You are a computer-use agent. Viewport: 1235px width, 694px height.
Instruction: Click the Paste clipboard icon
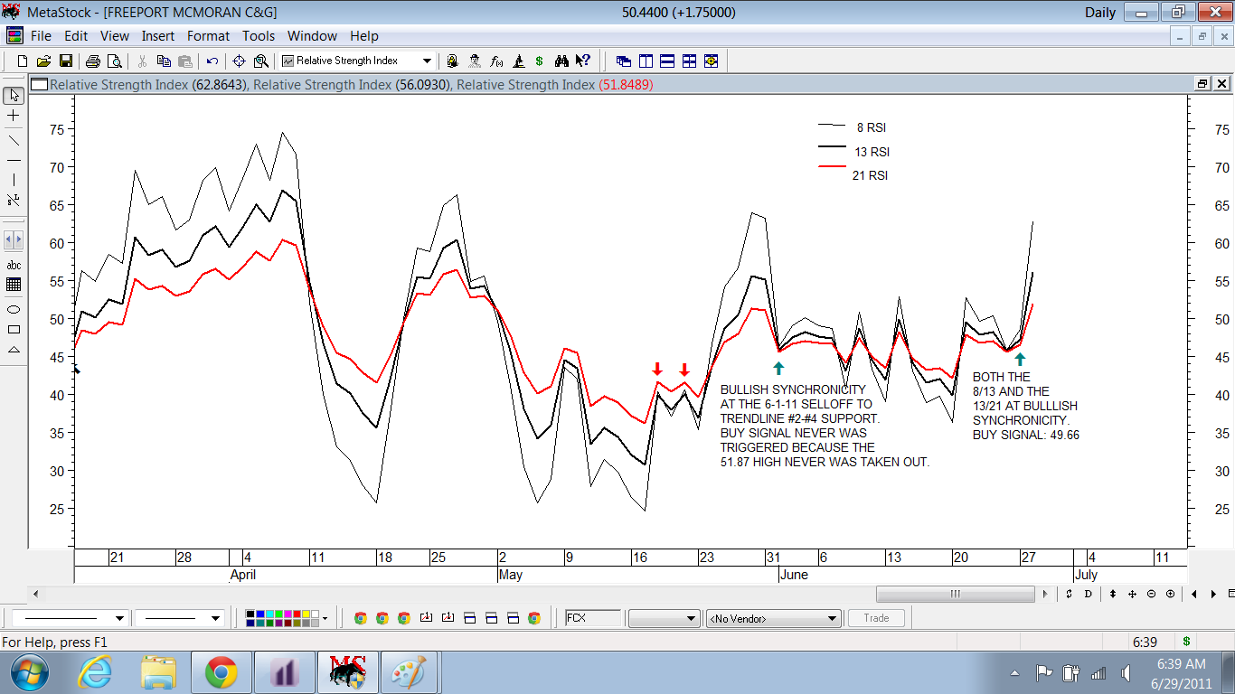click(x=185, y=61)
